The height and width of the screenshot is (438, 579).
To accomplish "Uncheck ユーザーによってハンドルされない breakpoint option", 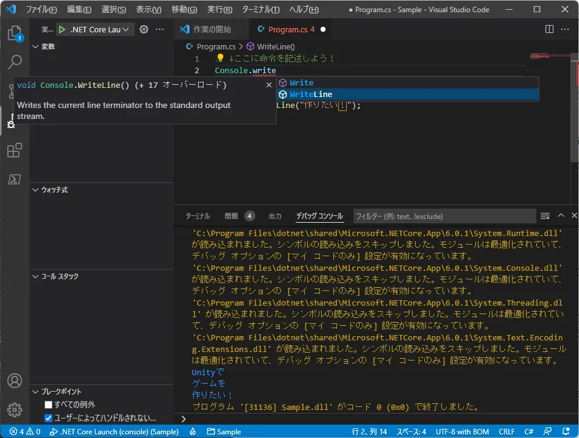I will pyautogui.click(x=49, y=418).
